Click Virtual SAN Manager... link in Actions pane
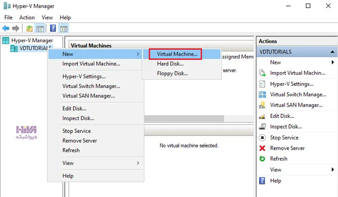The width and height of the screenshot is (338, 197). [x=297, y=105]
